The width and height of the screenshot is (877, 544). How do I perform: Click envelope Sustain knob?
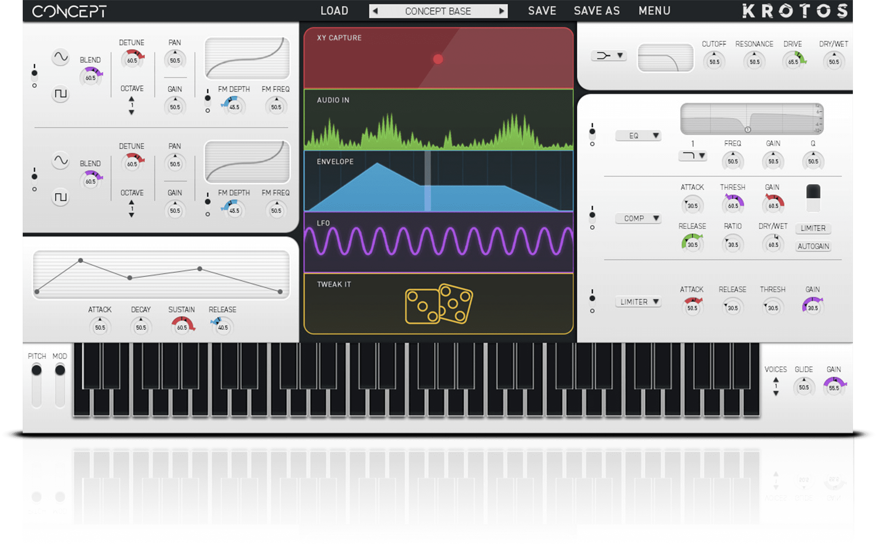coord(182,327)
